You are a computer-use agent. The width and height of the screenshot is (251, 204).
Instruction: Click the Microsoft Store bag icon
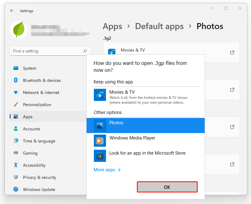[x=100, y=156]
